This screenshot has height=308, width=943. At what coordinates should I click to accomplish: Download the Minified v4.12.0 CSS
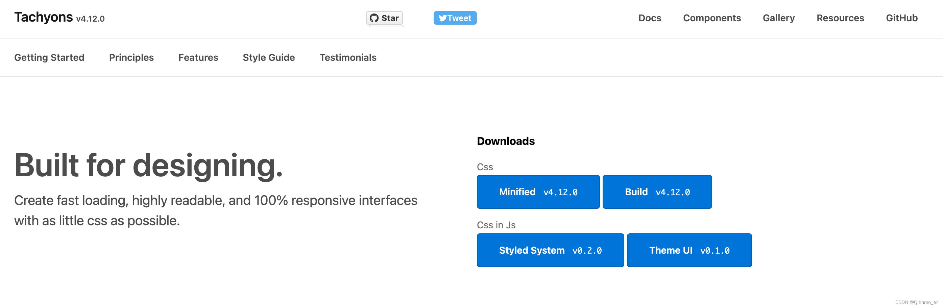tap(538, 192)
